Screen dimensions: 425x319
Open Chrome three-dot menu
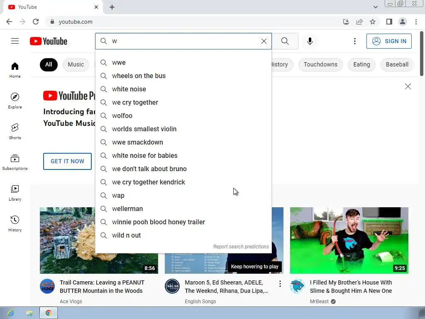point(416,22)
